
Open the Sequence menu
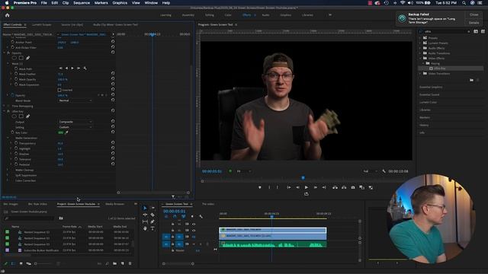(82, 3)
